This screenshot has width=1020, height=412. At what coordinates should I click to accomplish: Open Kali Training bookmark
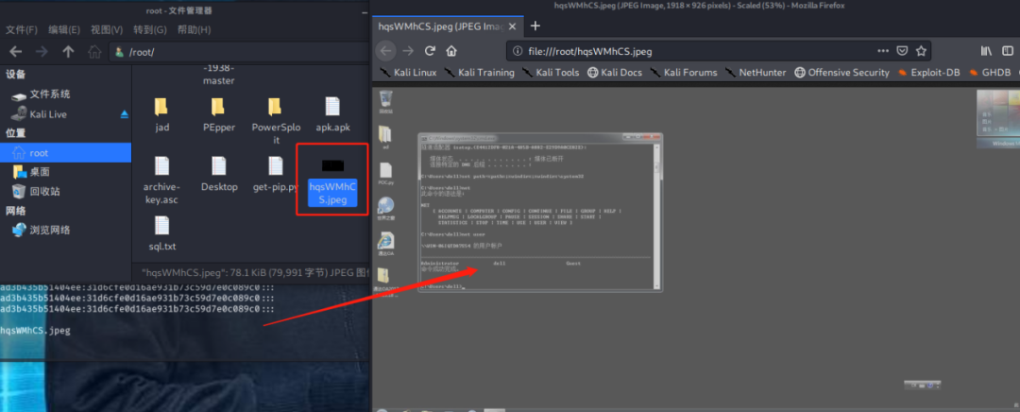(480, 72)
